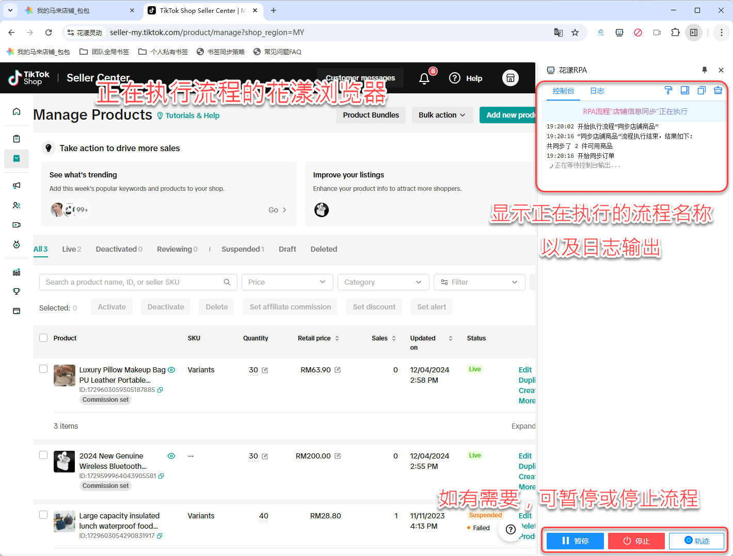The image size is (733, 556).
Task: Check the Large capacity insulated lunch checkbox
Action: 43,515
